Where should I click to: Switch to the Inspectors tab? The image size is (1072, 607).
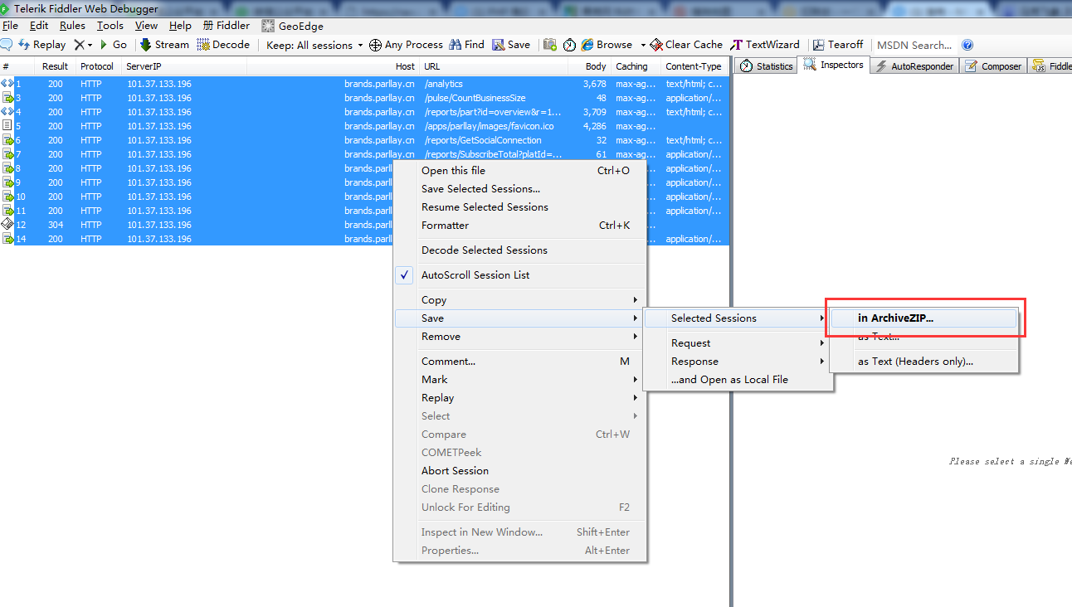834,65
